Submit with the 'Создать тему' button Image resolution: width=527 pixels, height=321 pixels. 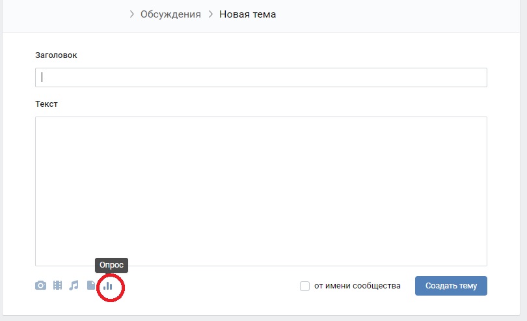pyautogui.click(x=451, y=286)
